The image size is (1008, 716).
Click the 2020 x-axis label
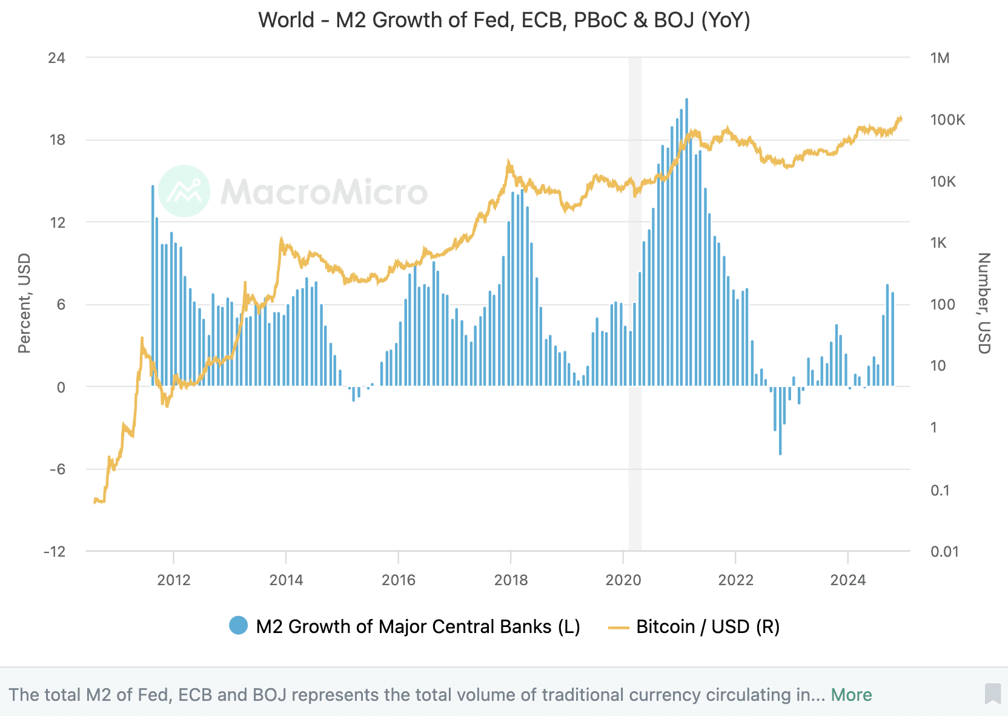coord(623,580)
